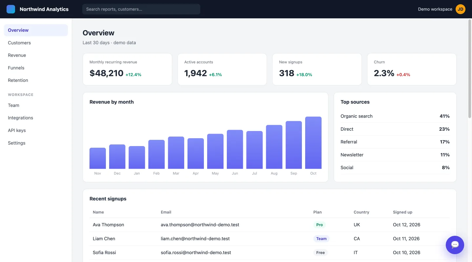Click Ava Thompson's Pro plan badge

[320, 225]
